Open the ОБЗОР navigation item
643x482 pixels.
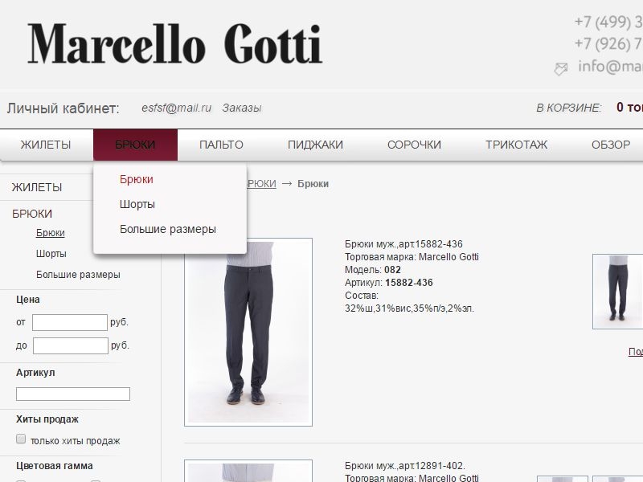pos(611,145)
